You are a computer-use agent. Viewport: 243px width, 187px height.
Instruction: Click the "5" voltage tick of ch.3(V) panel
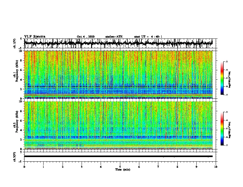[x=21, y=152]
